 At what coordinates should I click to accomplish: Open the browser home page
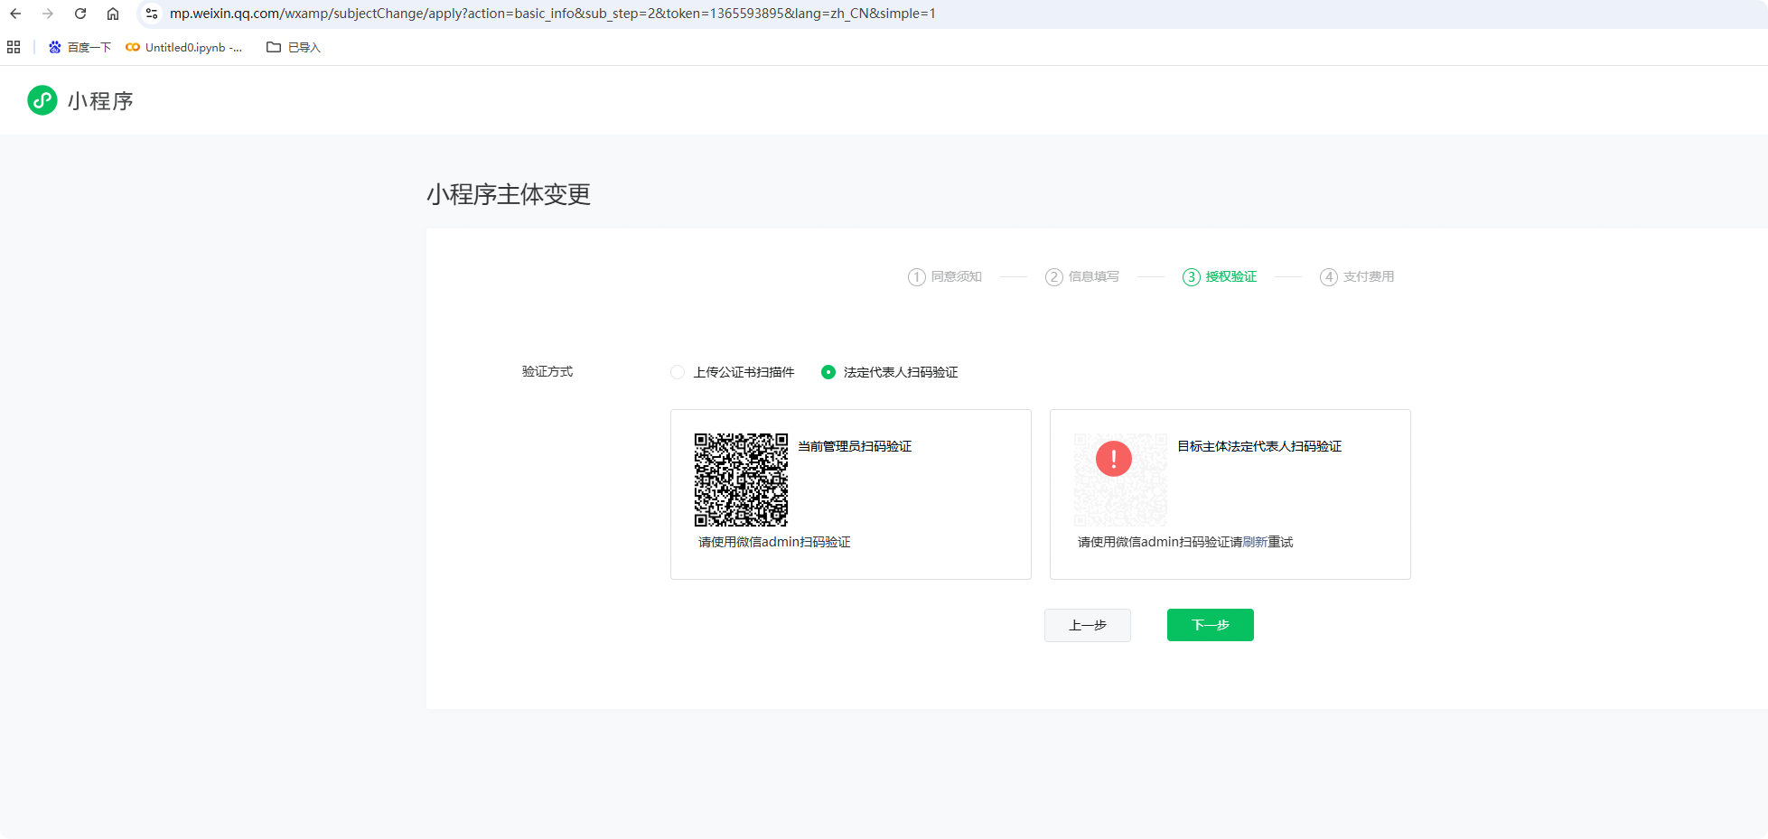(x=113, y=14)
